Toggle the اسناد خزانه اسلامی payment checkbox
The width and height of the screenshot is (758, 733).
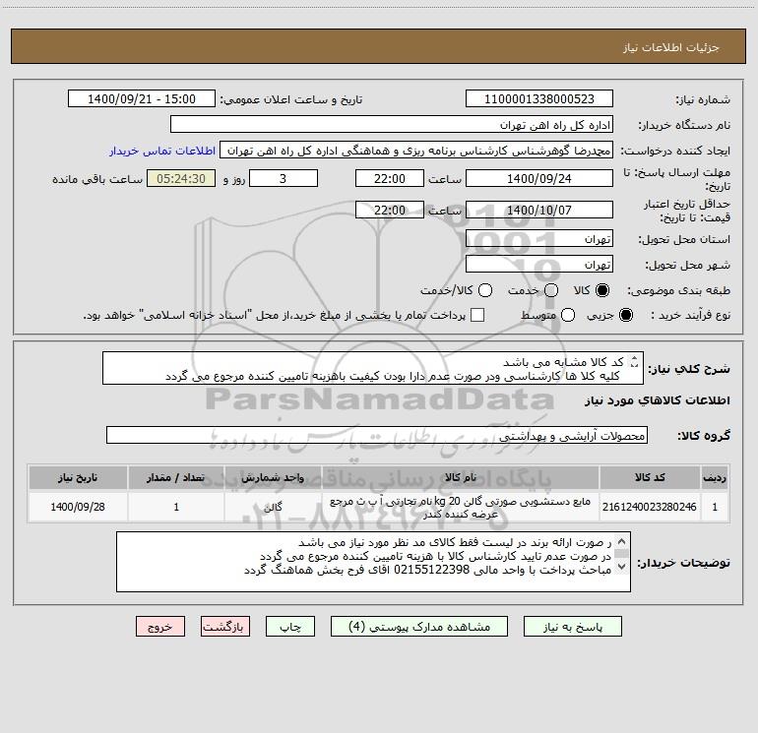(477, 315)
